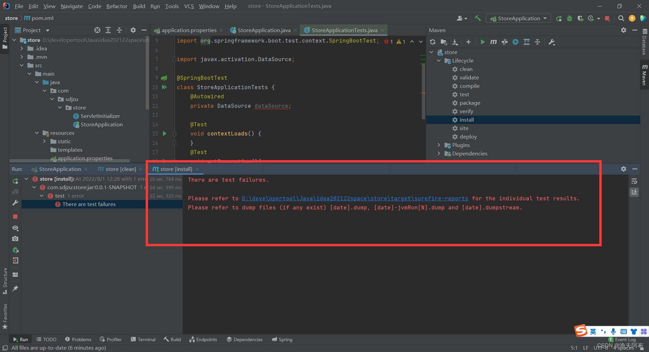Select Maven package lifecycle goal
The height and width of the screenshot is (352, 649).
tap(470, 103)
